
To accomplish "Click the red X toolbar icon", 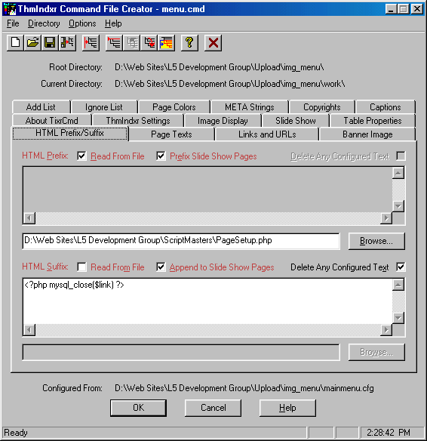I will coord(213,43).
